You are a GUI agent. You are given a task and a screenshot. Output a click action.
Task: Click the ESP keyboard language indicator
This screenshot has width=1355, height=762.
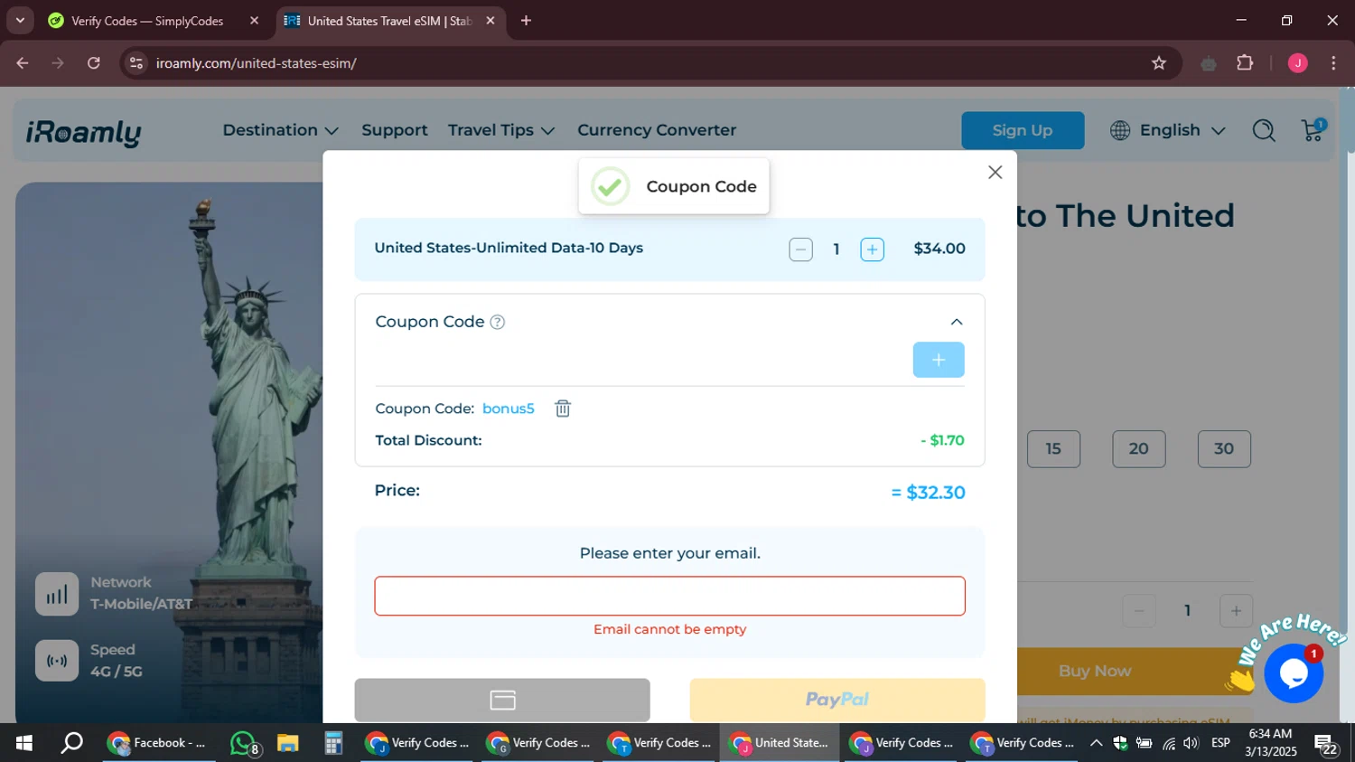pyautogui.click(x=1220, y=743)
